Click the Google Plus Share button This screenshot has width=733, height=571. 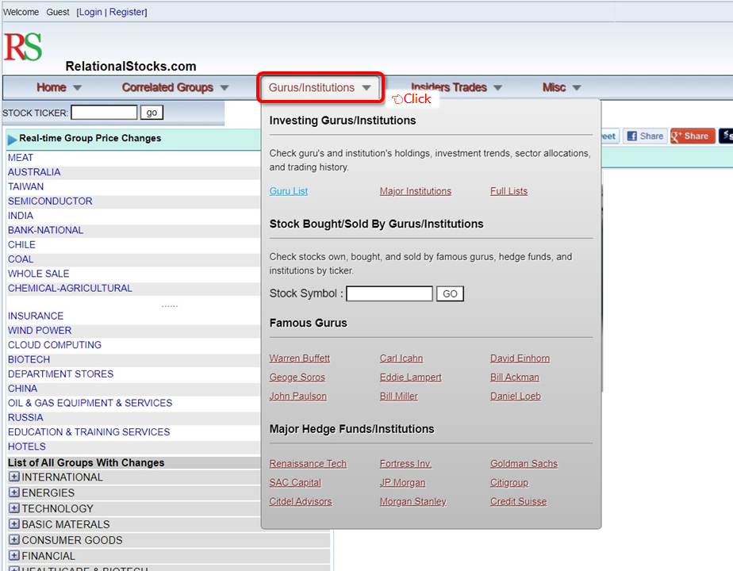tap(693, 136)
